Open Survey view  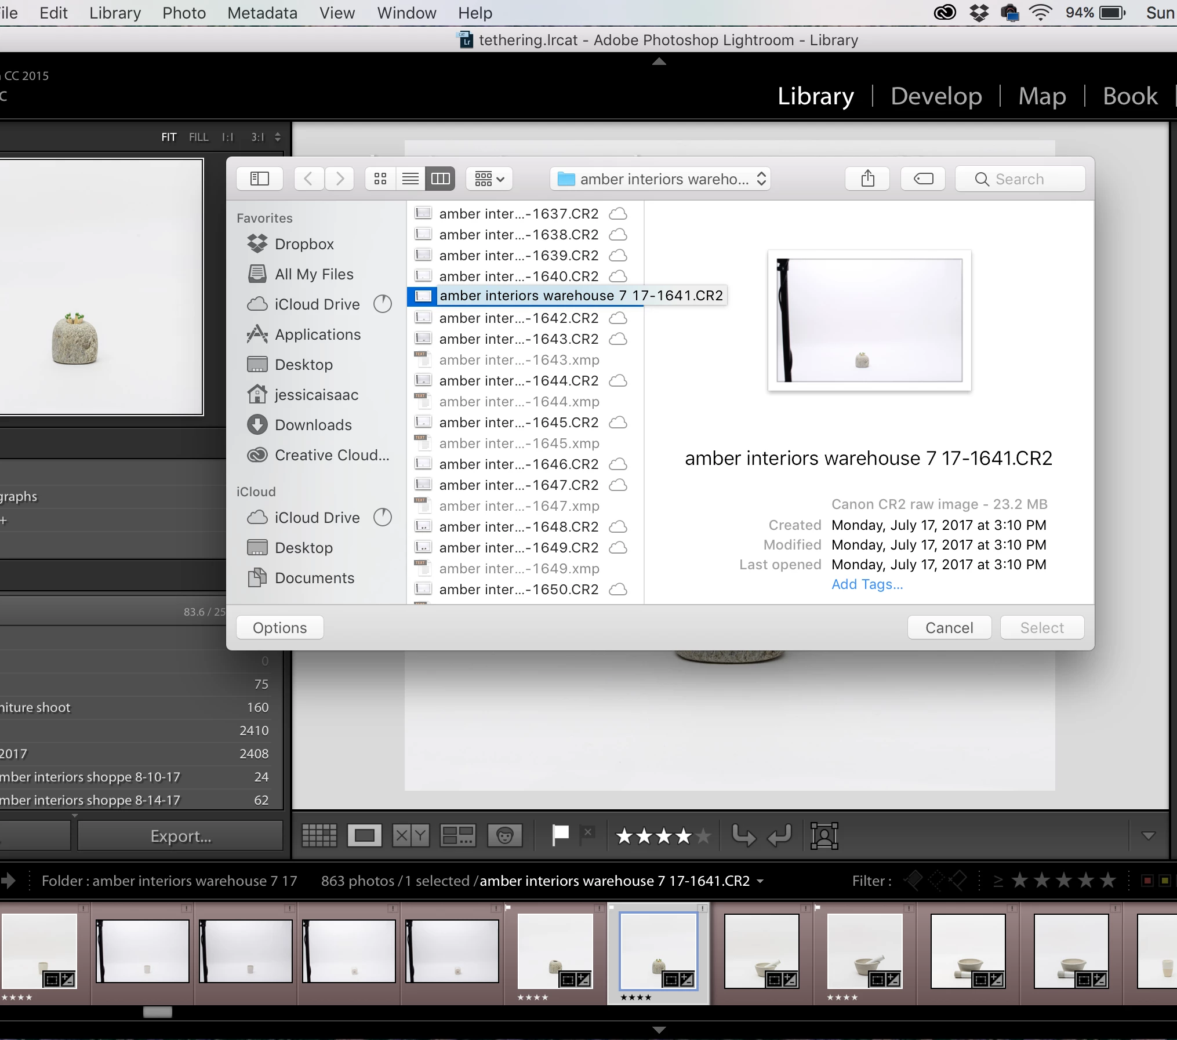(x=457, y=835)
